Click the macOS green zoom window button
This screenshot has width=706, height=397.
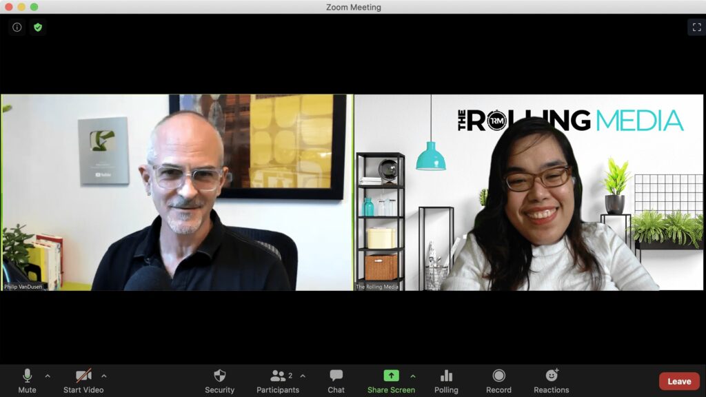click(34, 7)
